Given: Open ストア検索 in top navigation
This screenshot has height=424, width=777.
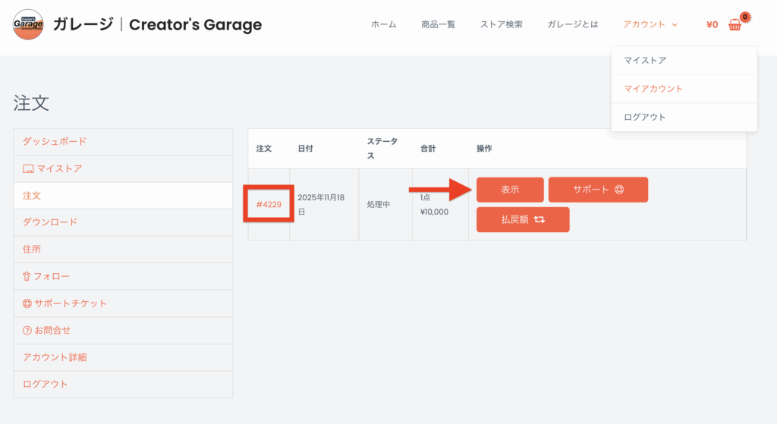Looking at the screenshot, I should coord(501,24).
